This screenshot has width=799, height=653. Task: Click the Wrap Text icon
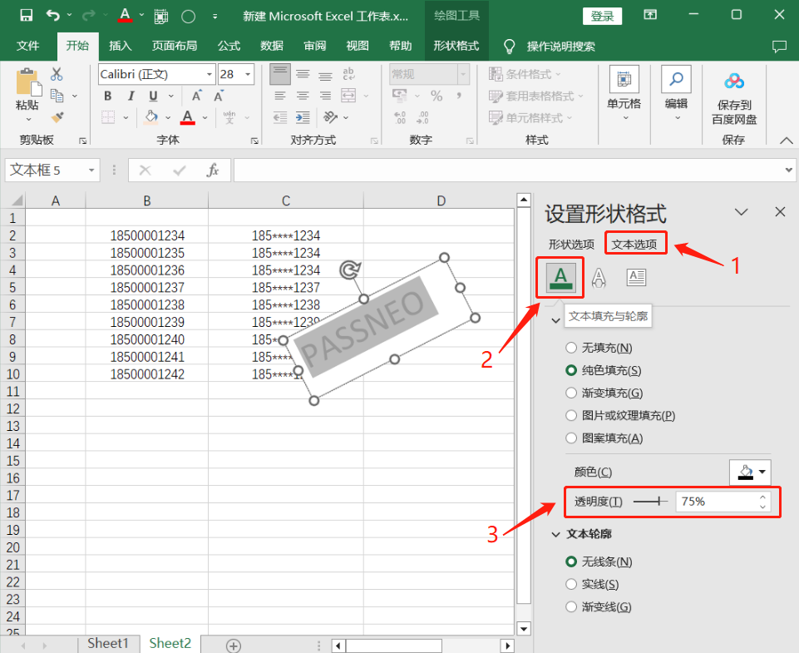(348, 74)
